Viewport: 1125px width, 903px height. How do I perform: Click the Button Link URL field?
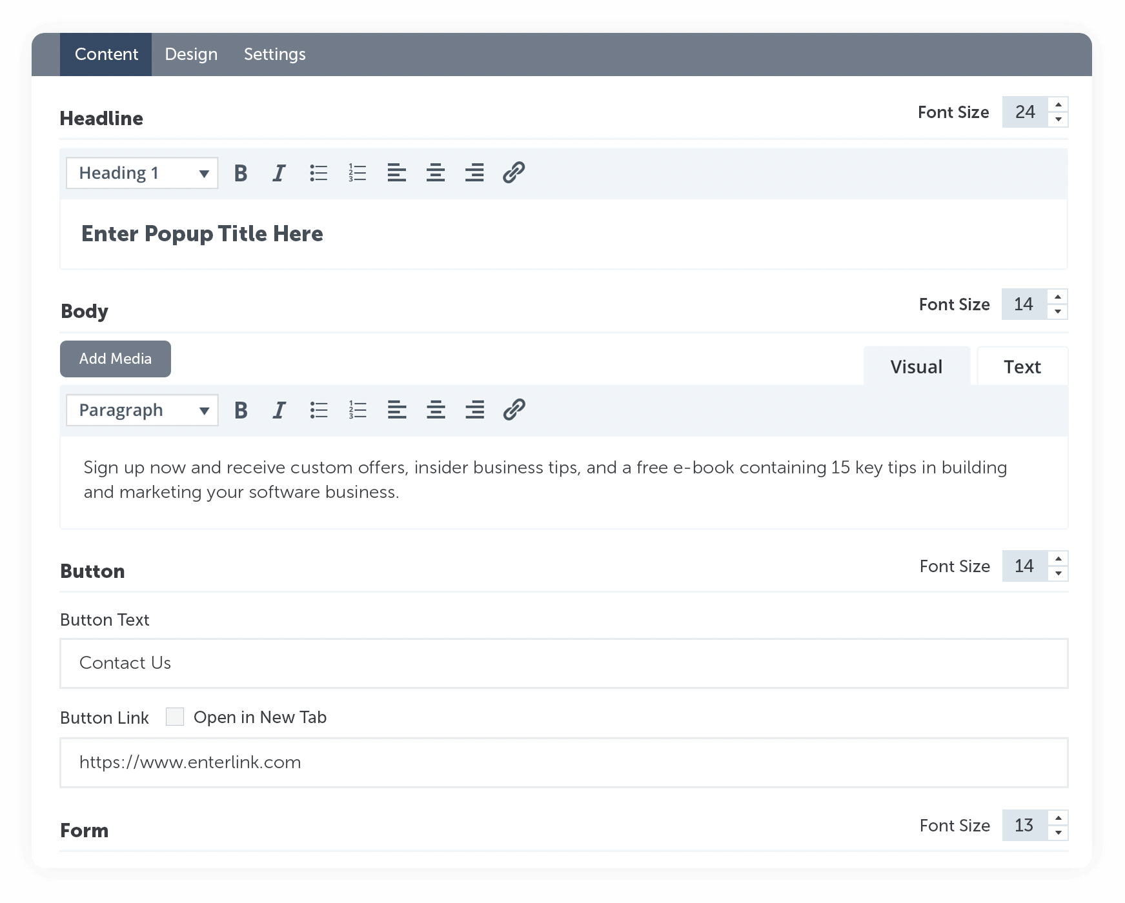pos(564,762)
